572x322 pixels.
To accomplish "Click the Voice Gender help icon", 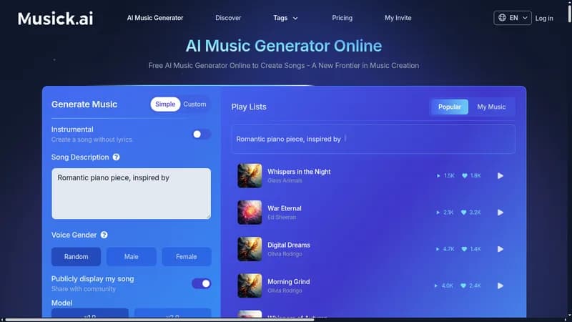I will (x=104, y=235).
